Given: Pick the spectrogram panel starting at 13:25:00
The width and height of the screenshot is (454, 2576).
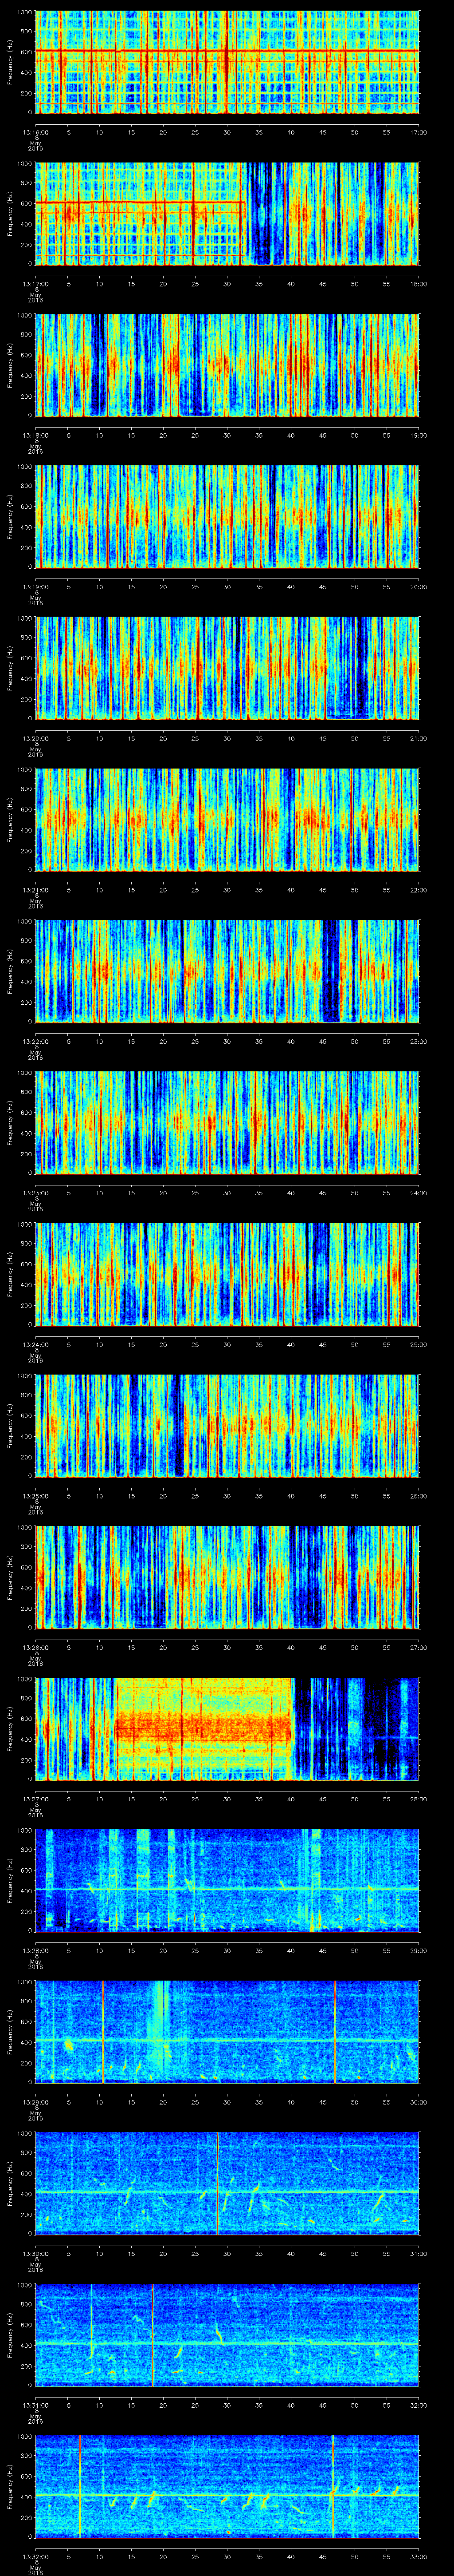Looking at the screenshot, I should [227, 1425].
